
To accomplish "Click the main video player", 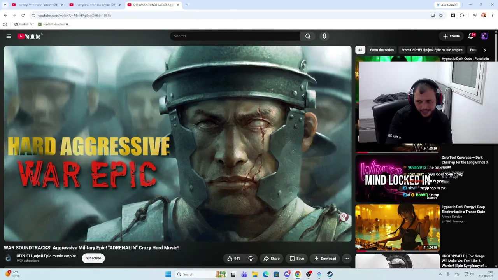I will point(177,143).
